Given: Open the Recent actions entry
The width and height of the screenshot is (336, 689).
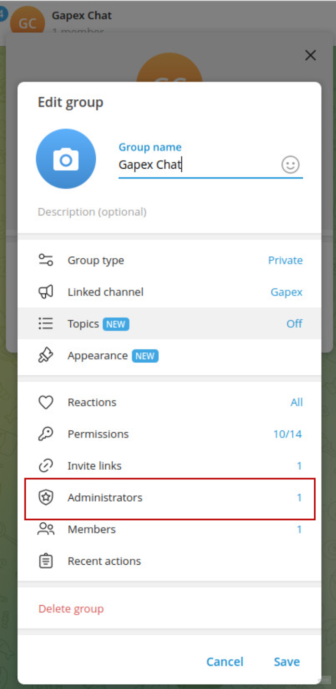Looking at the screenshot, I should click(169, 561).
